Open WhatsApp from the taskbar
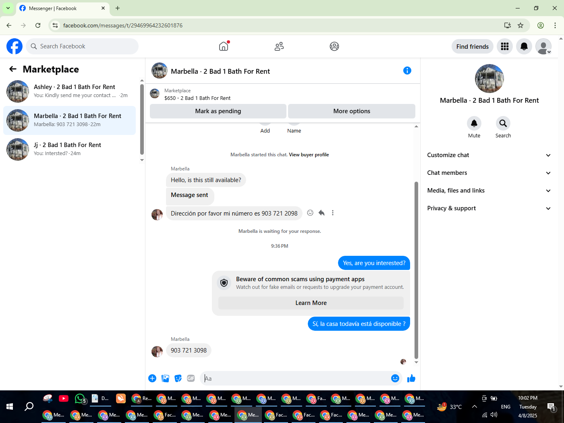Viewport: 564px width, 423px height. click(80, 398)
